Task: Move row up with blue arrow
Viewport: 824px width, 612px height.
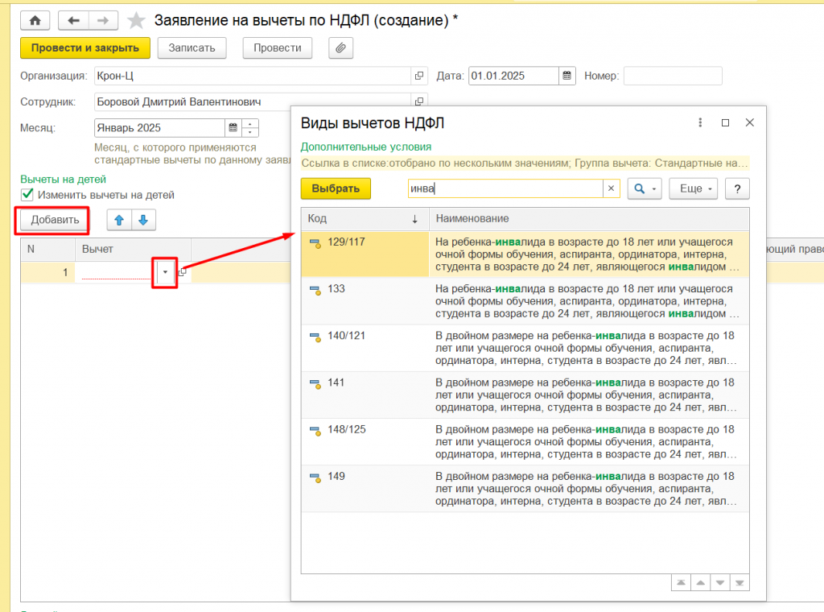Action: click(x=120, y=220)
